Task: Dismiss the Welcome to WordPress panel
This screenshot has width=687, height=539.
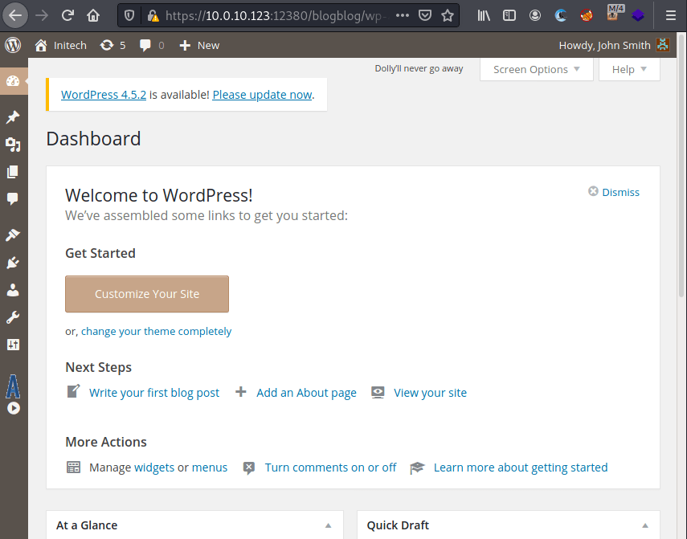Action: pyautogui.click(x=614, y=192)
